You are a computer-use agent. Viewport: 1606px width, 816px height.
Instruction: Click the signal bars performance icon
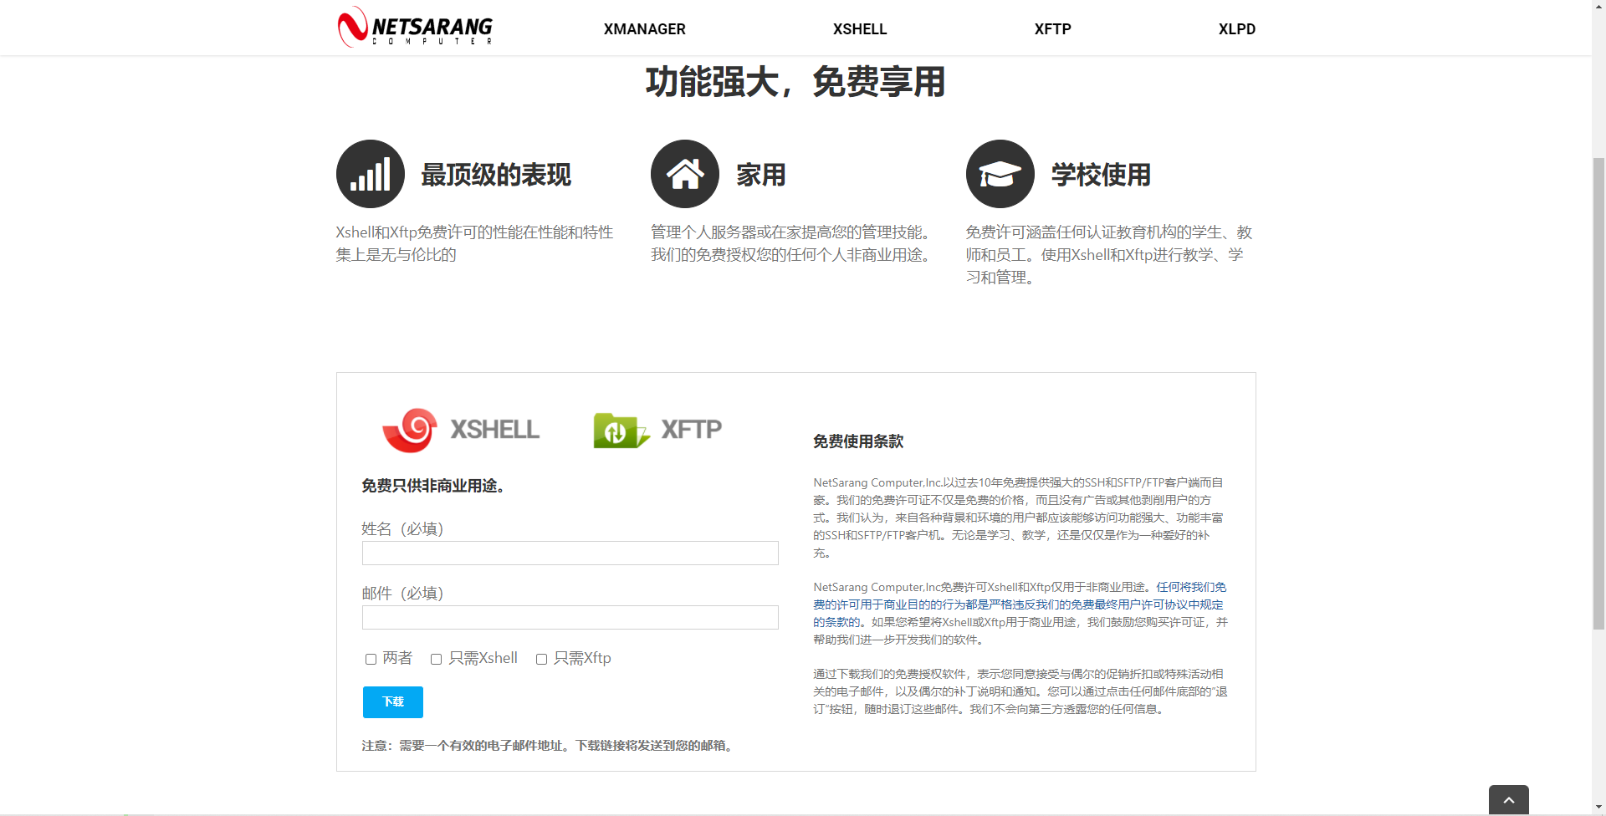point(370,174)
